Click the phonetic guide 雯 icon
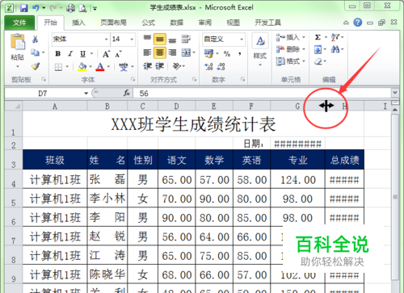 [124, 66]
